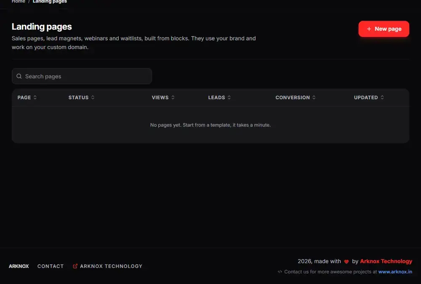Select the Landing pages breadcrumb item
Viewport: 421px width, 284px height.
click(x=50, y=2)
